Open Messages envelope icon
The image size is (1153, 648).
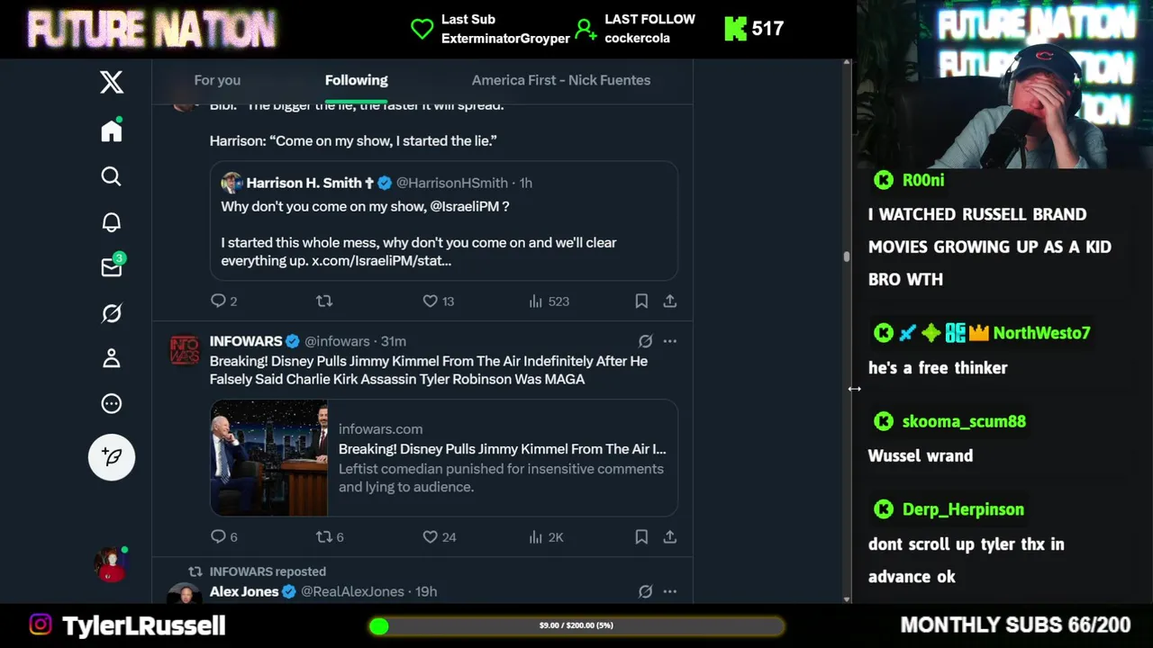click(112, 267)
